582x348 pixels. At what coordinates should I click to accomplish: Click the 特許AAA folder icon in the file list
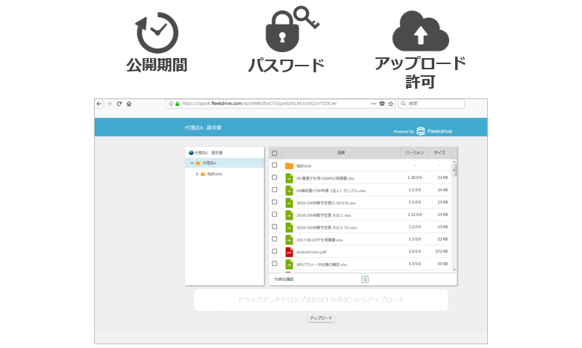point(290,165)
